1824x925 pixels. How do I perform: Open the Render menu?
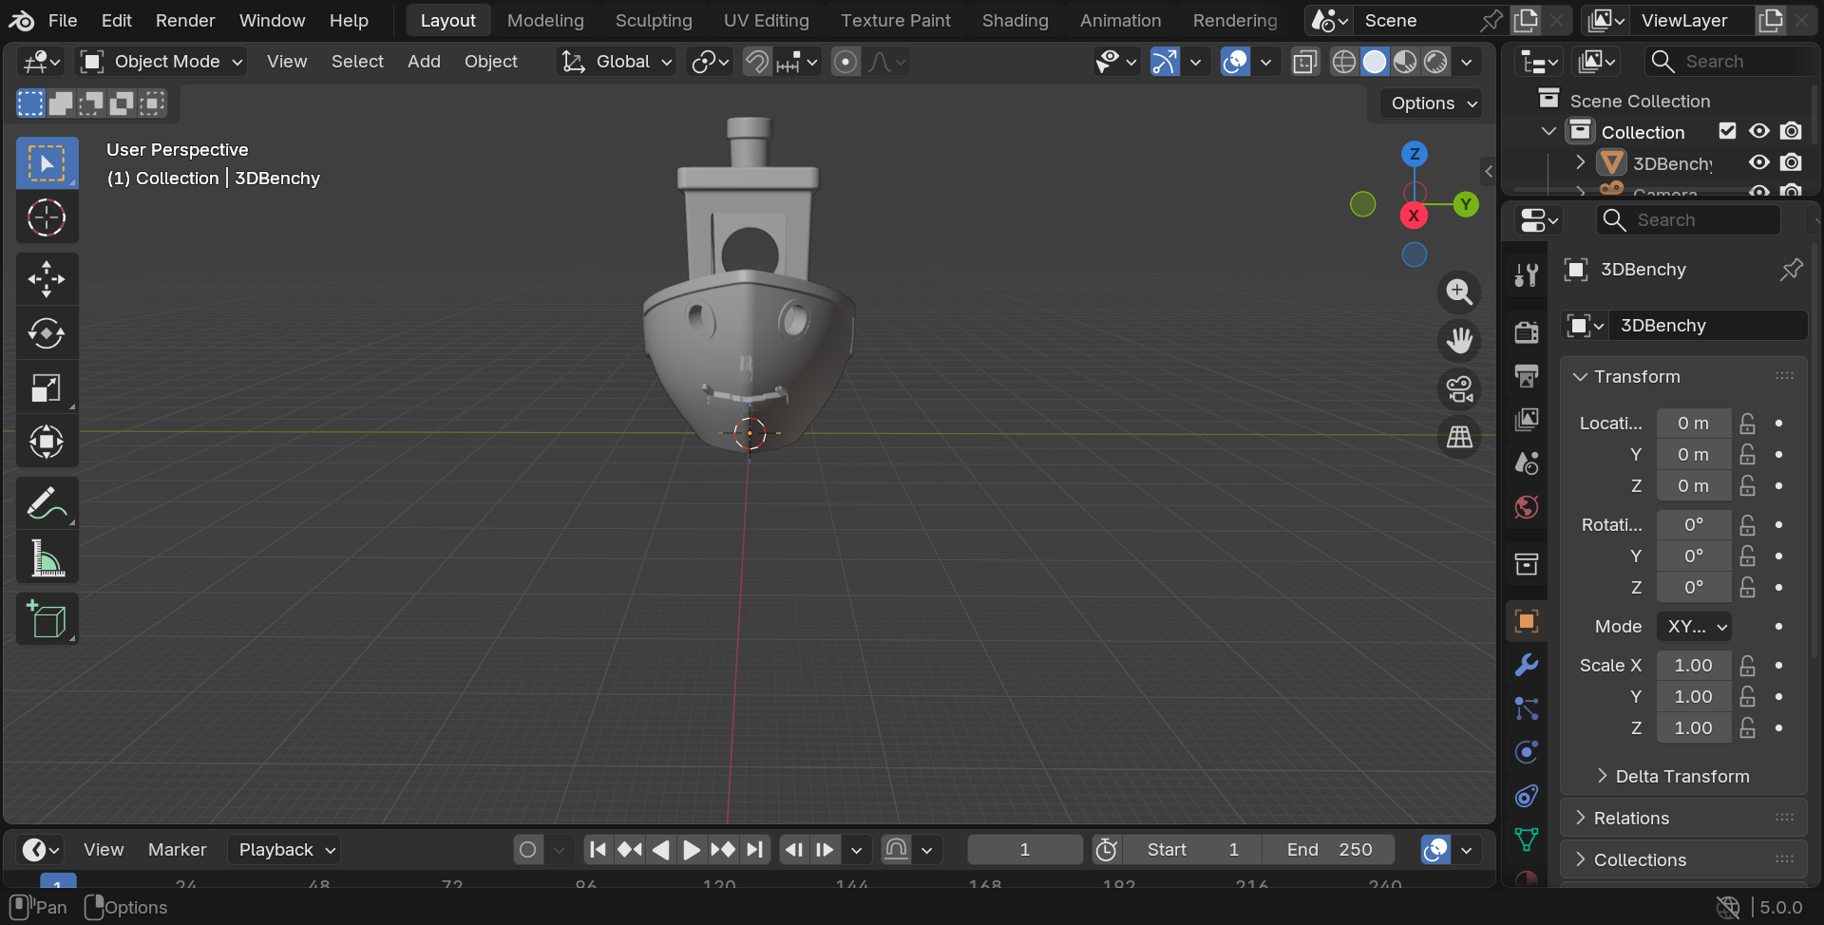185,20
